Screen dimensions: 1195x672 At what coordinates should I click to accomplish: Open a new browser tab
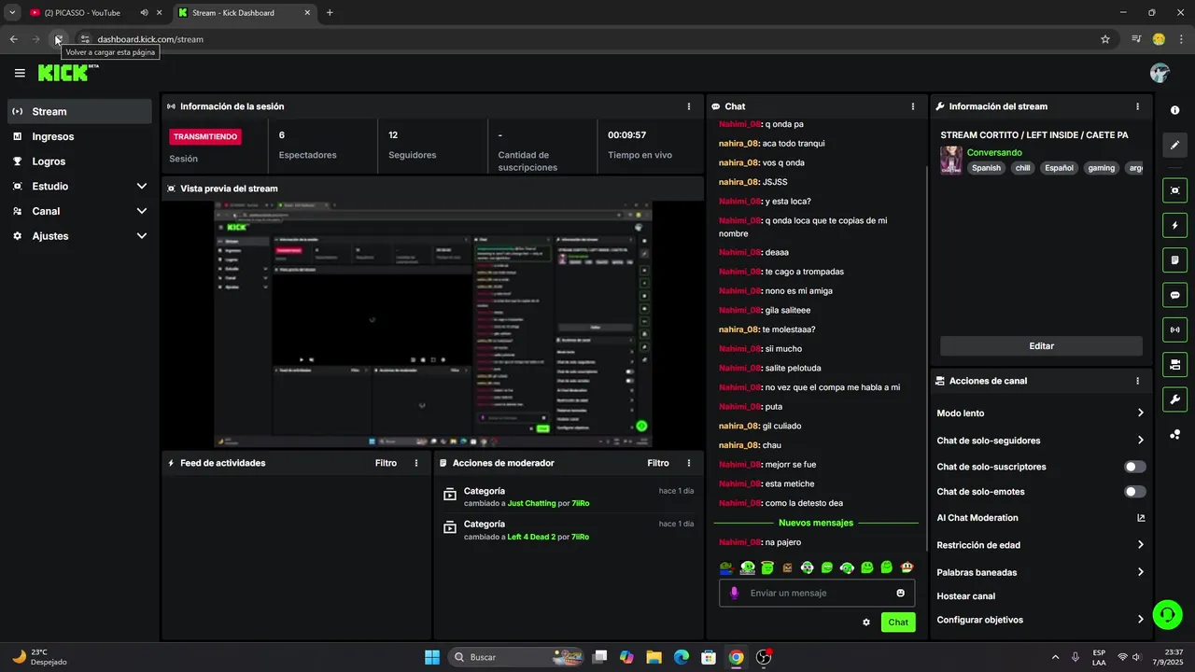[330, 12]
